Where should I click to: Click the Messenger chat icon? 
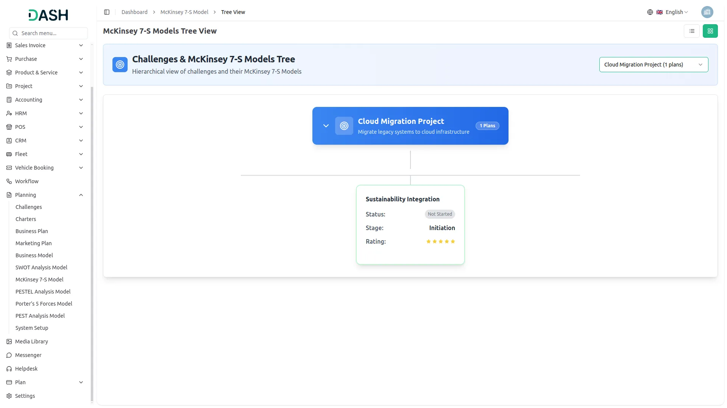(x=9, y=355)
